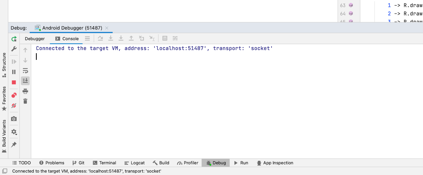Open View Breakpoints dialog
This screenshot has width=423, height=175.
pos(14,95)
